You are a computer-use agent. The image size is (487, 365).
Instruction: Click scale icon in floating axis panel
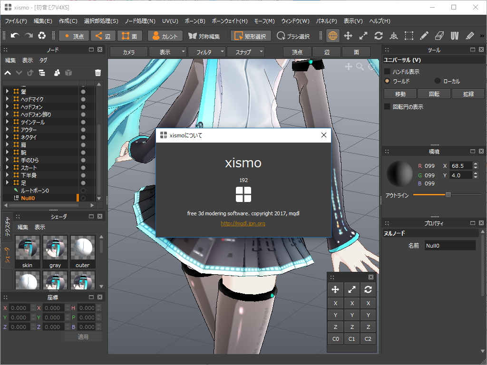[x=352, y=289]
